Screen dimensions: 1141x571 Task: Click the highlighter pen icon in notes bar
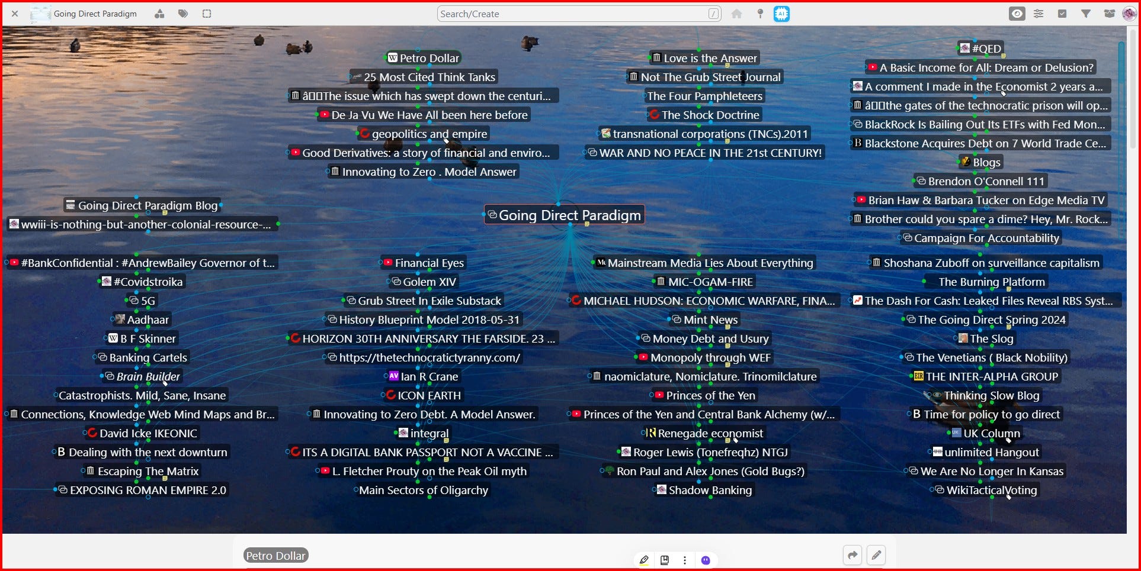point(644,560)
